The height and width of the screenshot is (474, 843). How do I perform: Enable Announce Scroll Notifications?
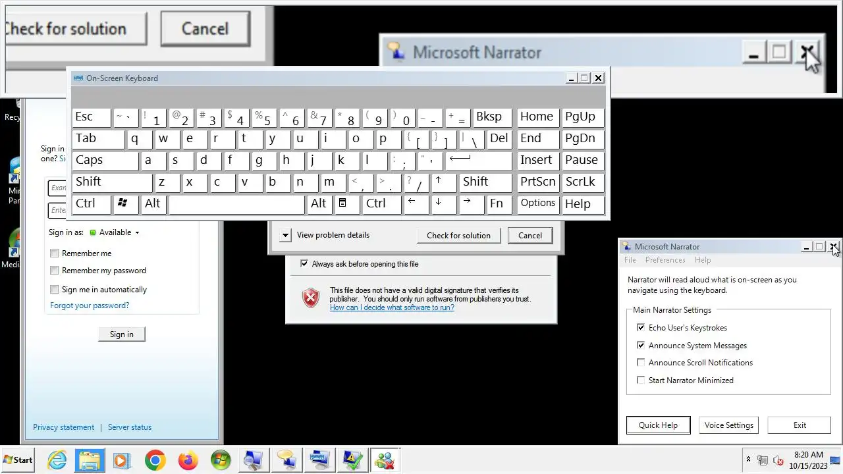[x=641, y=363]
